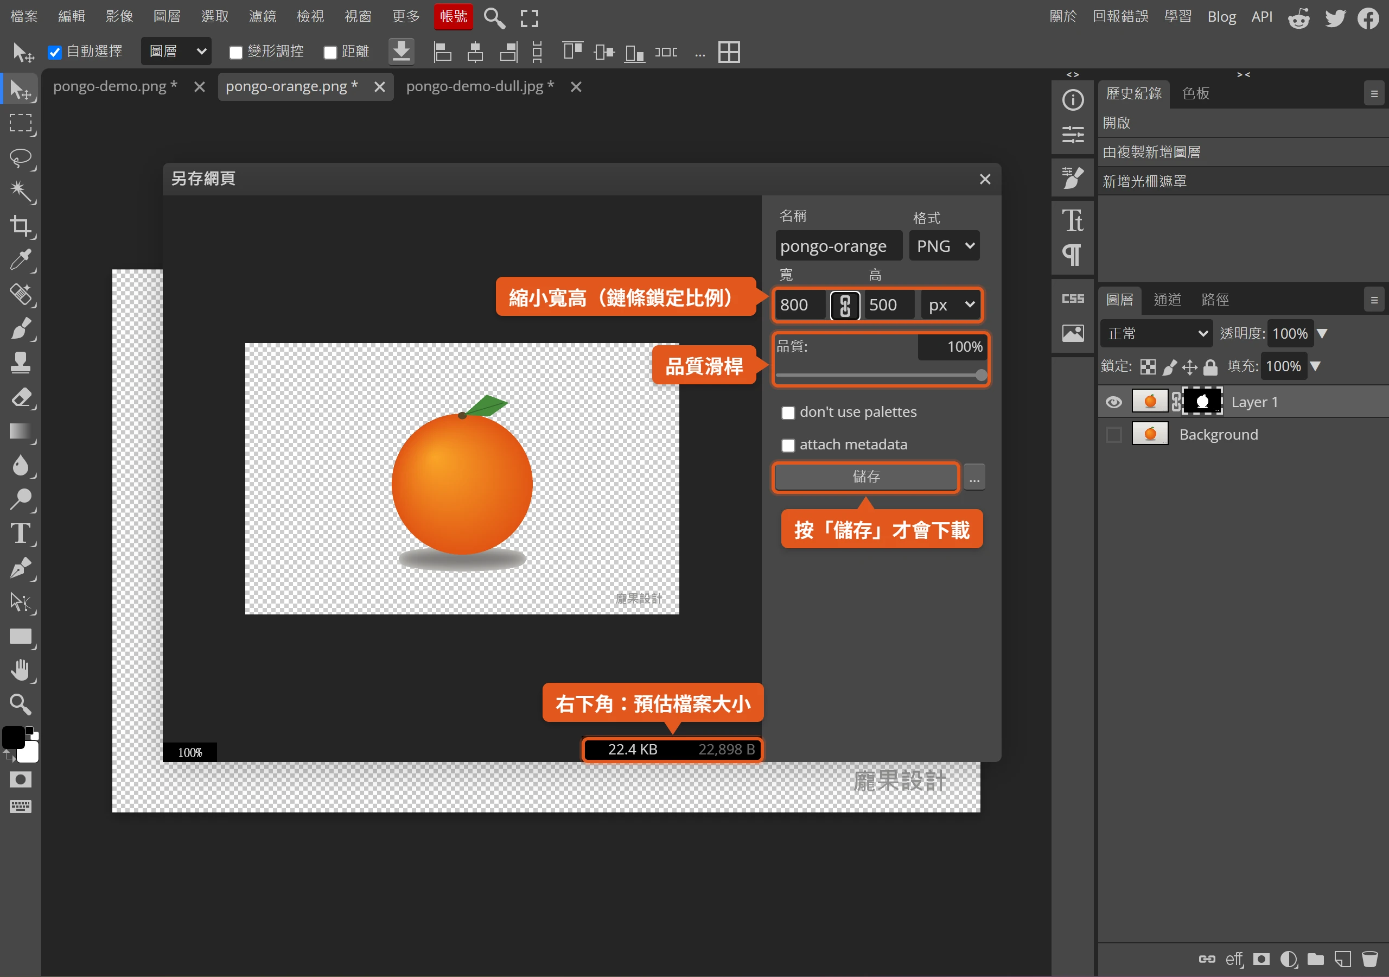The image size is (1389, 977).
Task: Open the px unit dropdown
Action: coord(951,304)
